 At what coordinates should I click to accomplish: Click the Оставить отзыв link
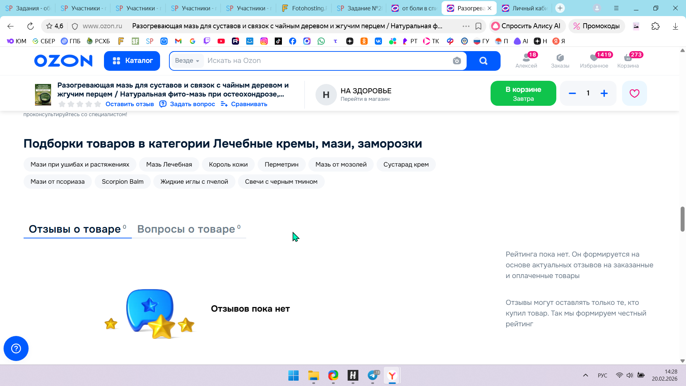pyautogui.click(x=129, y=104)
